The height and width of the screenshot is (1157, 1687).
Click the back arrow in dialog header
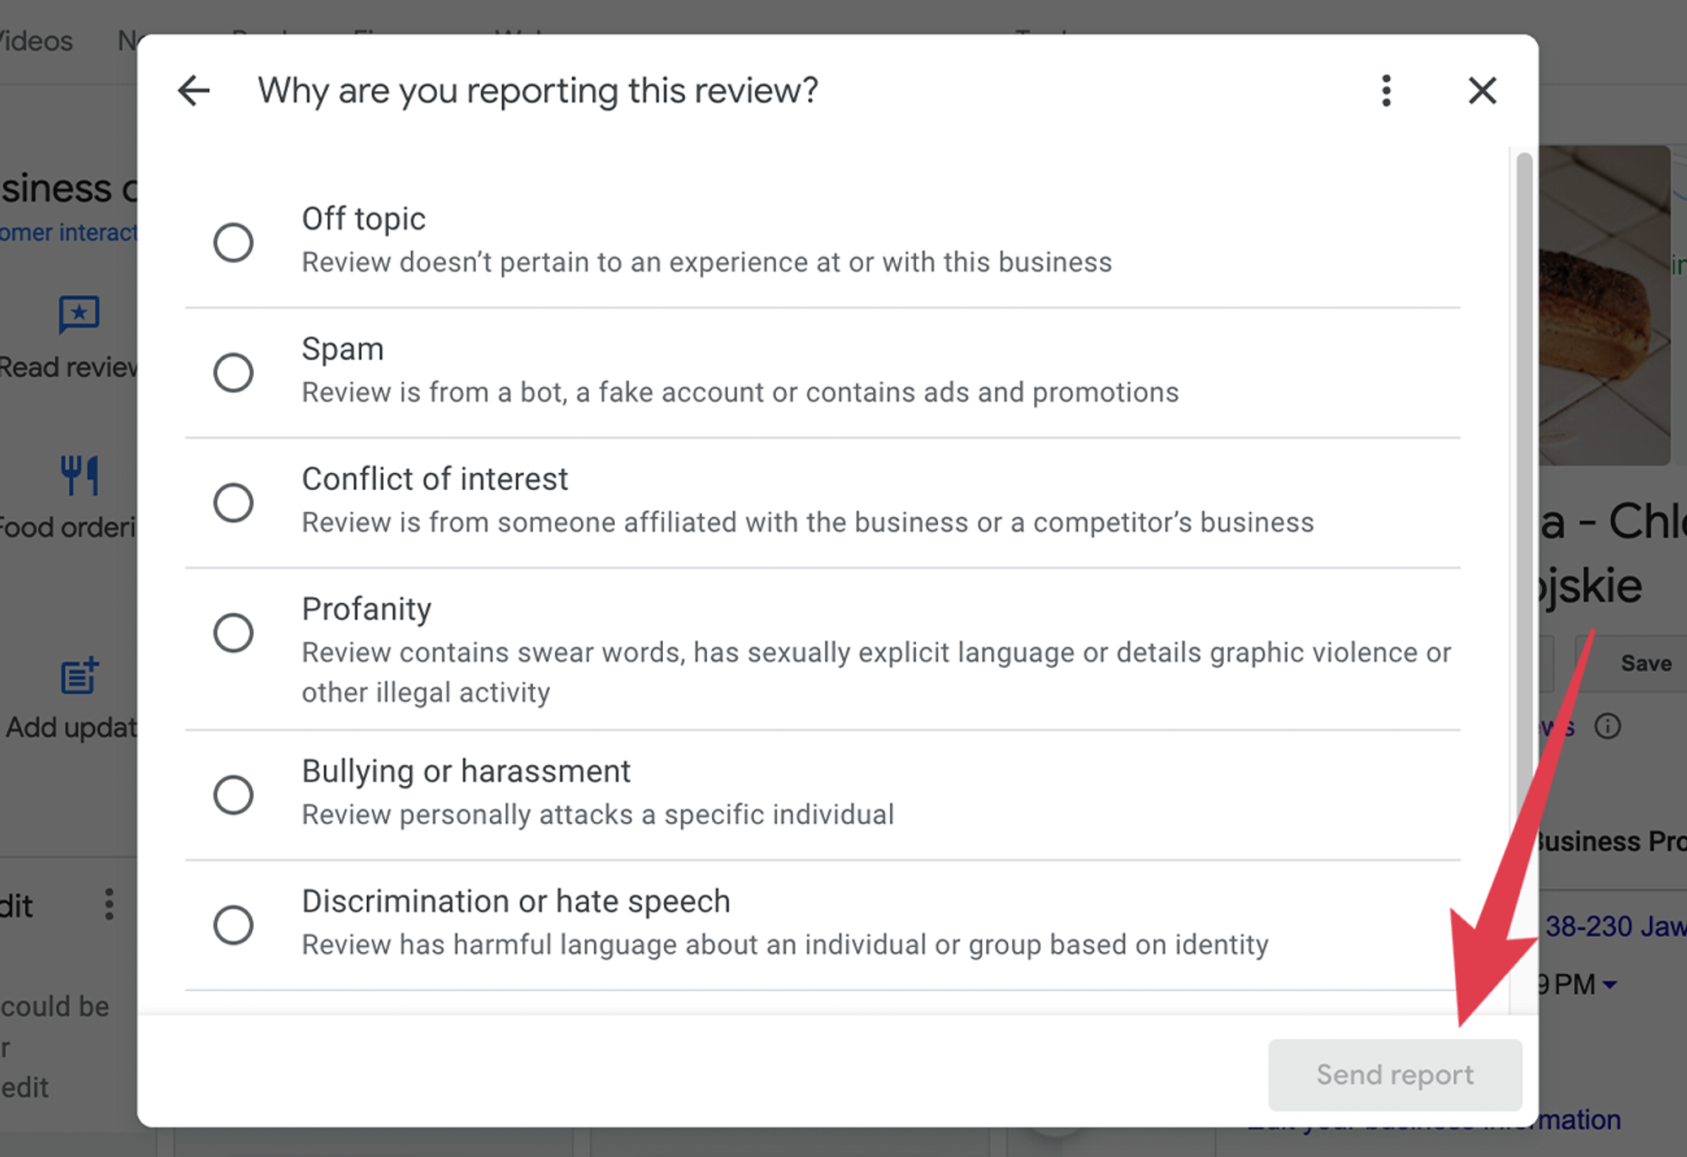pos(194,90)
